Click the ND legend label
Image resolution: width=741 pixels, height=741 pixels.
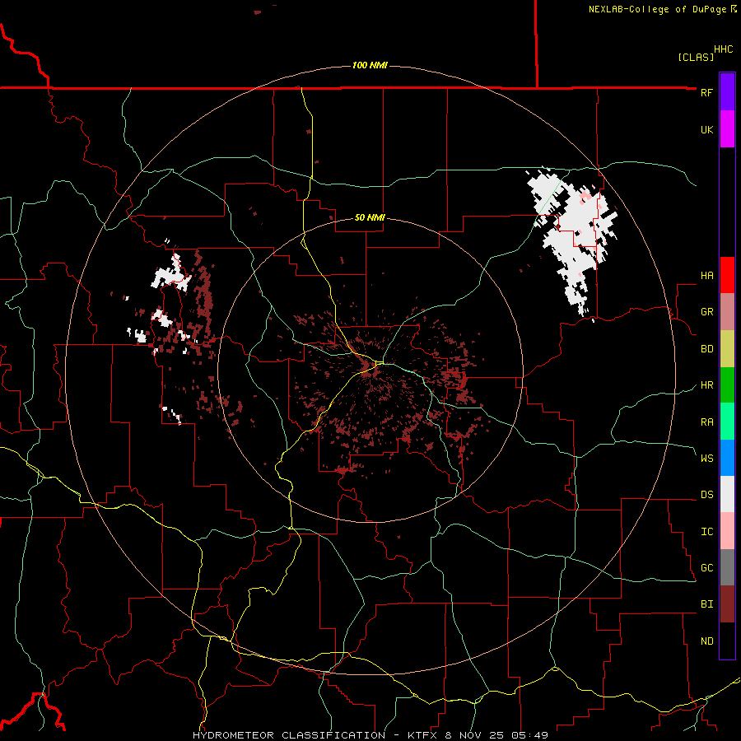706,641
